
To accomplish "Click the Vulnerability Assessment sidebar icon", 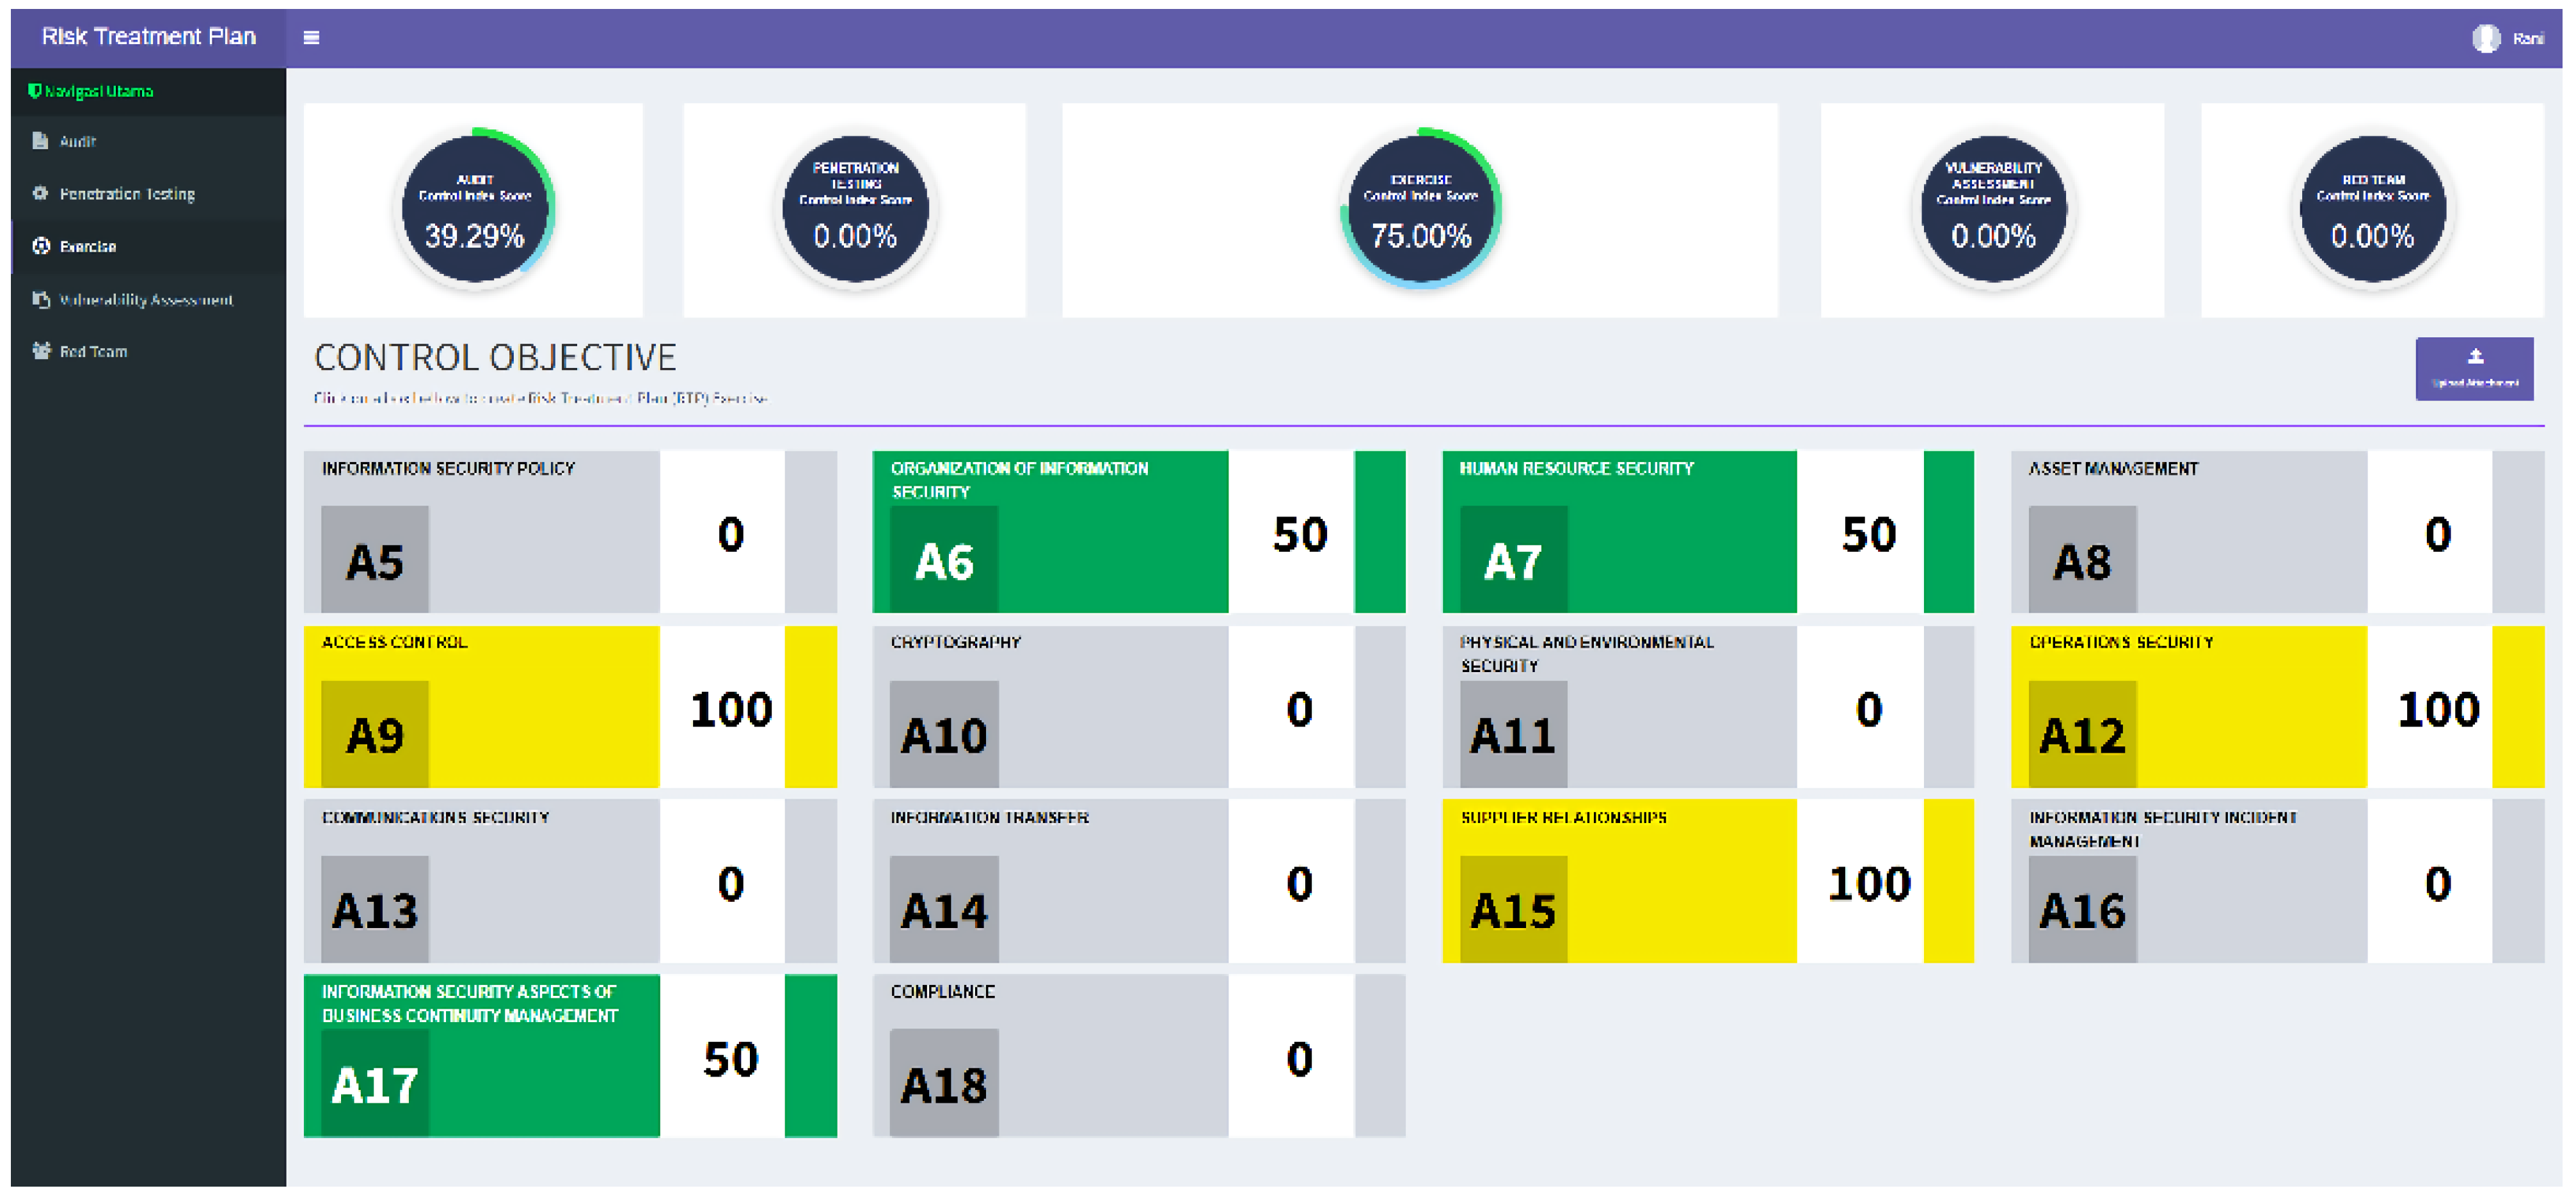I will (40, 299).
